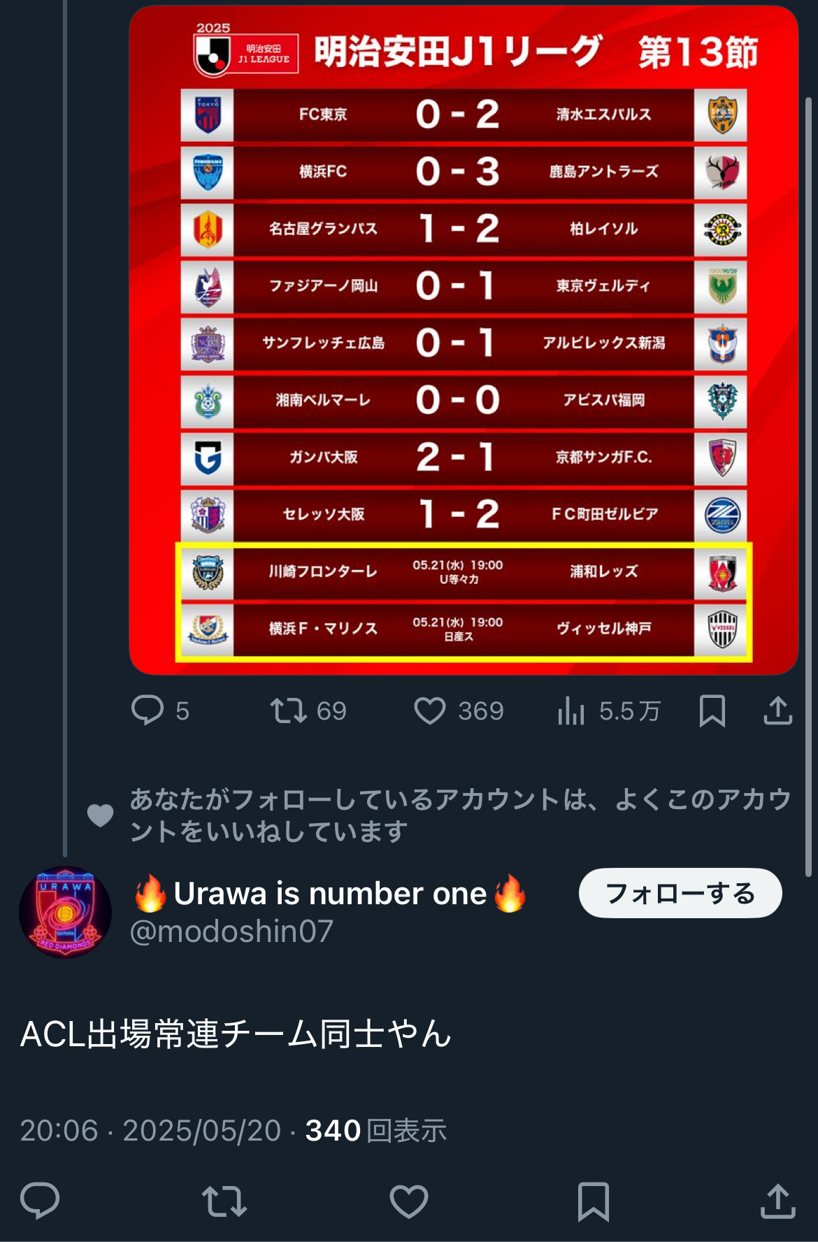Tap the ACL出場常連チーム同士やん tweet text
The image size is (818, 1242).
(236, 1034)
